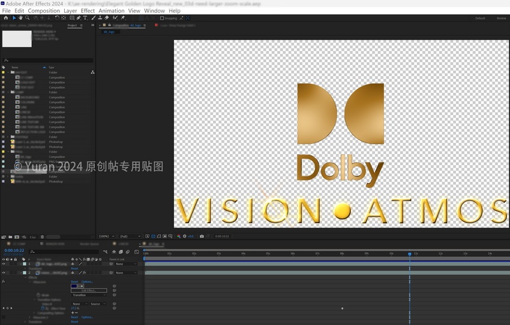Delete selected project item with trash icon

pyautogui.click(x=42, y=237)
